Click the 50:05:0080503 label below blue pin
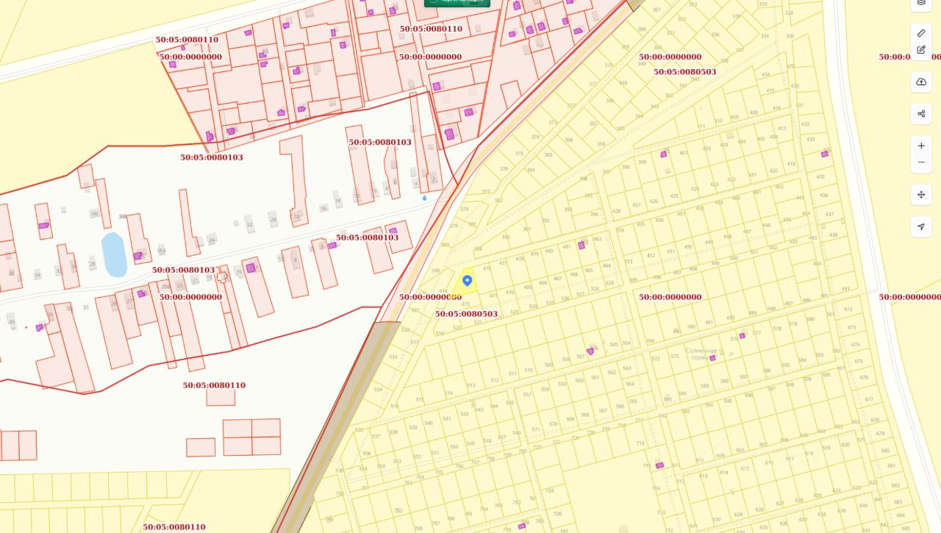The image size is (941, 533). click(466, 314)
